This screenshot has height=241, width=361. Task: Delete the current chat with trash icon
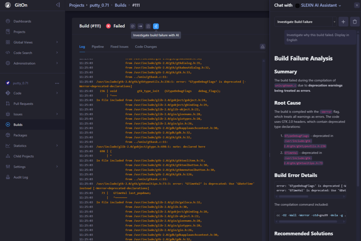pyautogui.click(x=354, y=22)
